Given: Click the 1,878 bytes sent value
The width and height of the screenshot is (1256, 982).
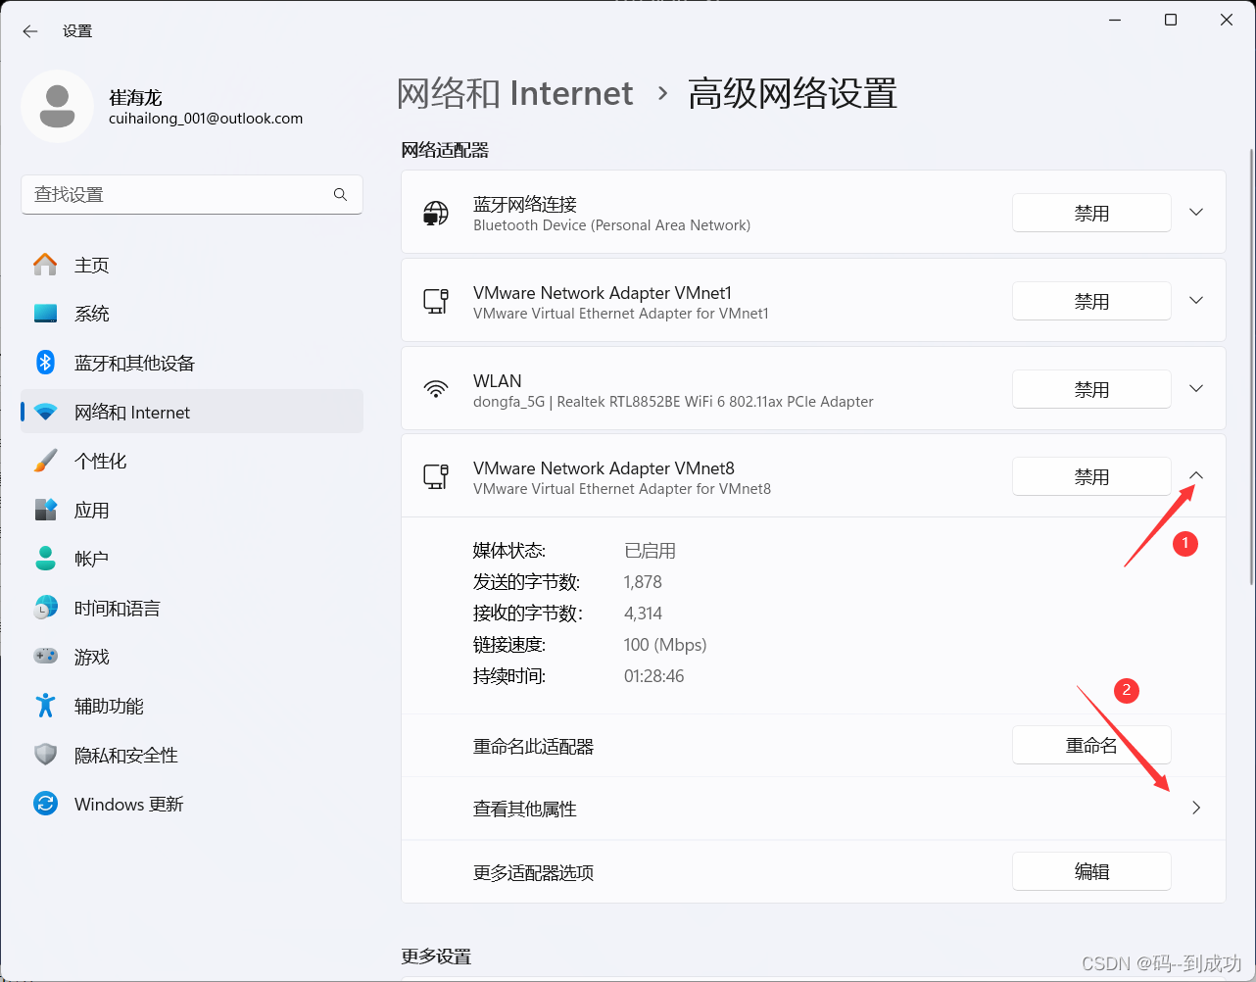Looking at the screenshot, I should click(x=643, y=582).
